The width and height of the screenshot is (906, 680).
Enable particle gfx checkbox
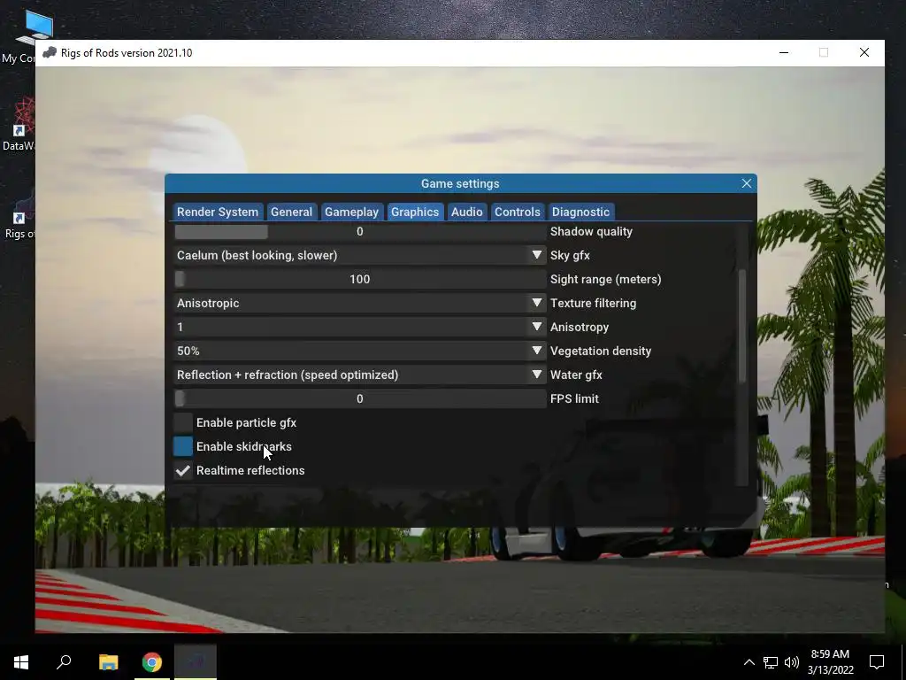[x=182, y=422]
